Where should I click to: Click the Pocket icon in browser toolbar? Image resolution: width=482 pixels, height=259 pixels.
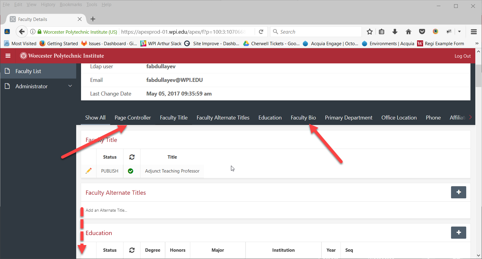[422, 32]
